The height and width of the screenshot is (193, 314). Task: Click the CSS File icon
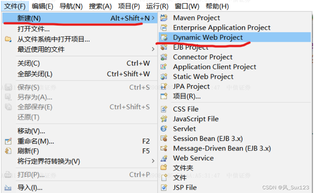(164, 109)
